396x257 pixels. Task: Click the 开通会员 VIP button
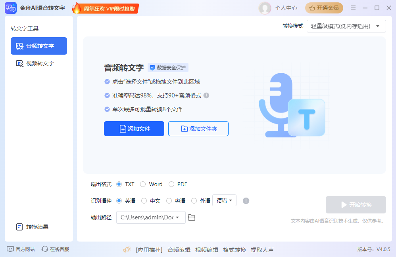[x=324, y=8]
